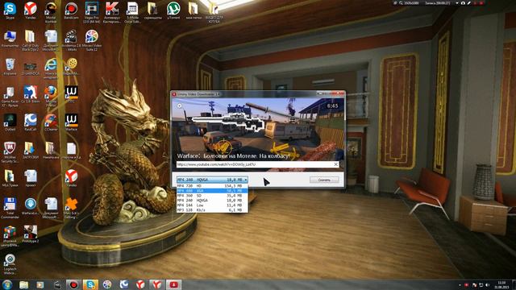Image resolution: width=516 pixels, height=290 pixels.
Task: Open Skype desktop shortcut
Action: pyautogui.click(x=10, y=10)
